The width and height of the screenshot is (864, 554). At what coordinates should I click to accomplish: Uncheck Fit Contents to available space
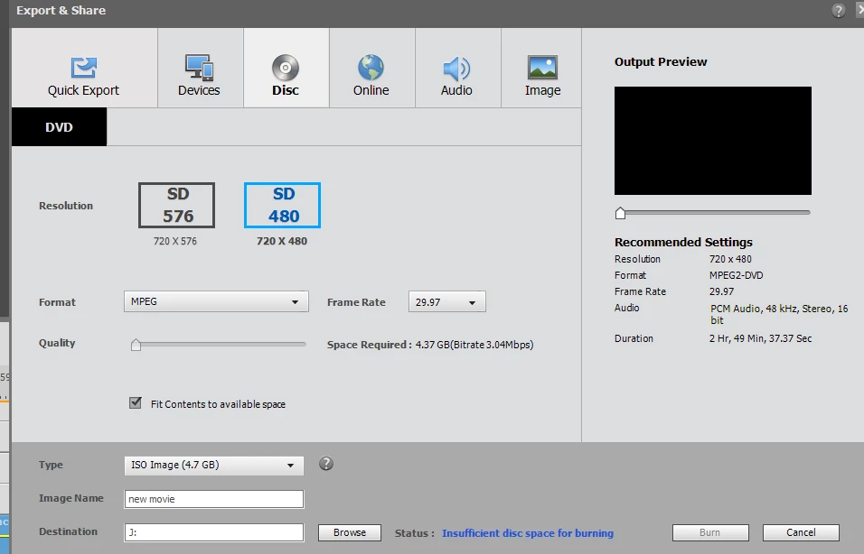point(135,402)
